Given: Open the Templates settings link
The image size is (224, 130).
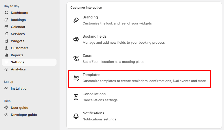Looking at the screenshot, I should (x=139, y=79).
